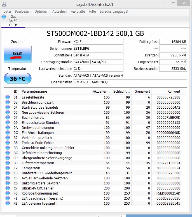The height and width of the screenshot is (217, 192).
Task: Open the Sprache(Language) menu
Action: [x=114, y=12]
